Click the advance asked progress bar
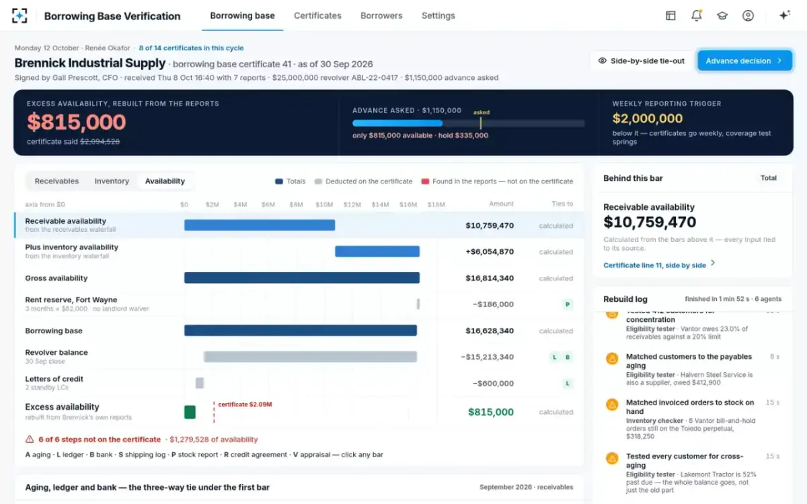This screenshot has width=807, height=504. (x=468, y=124)
